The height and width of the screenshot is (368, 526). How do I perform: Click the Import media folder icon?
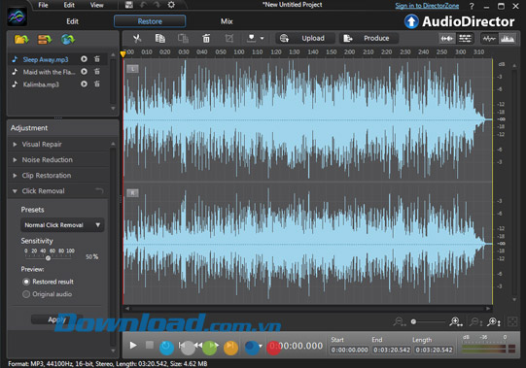21,39
